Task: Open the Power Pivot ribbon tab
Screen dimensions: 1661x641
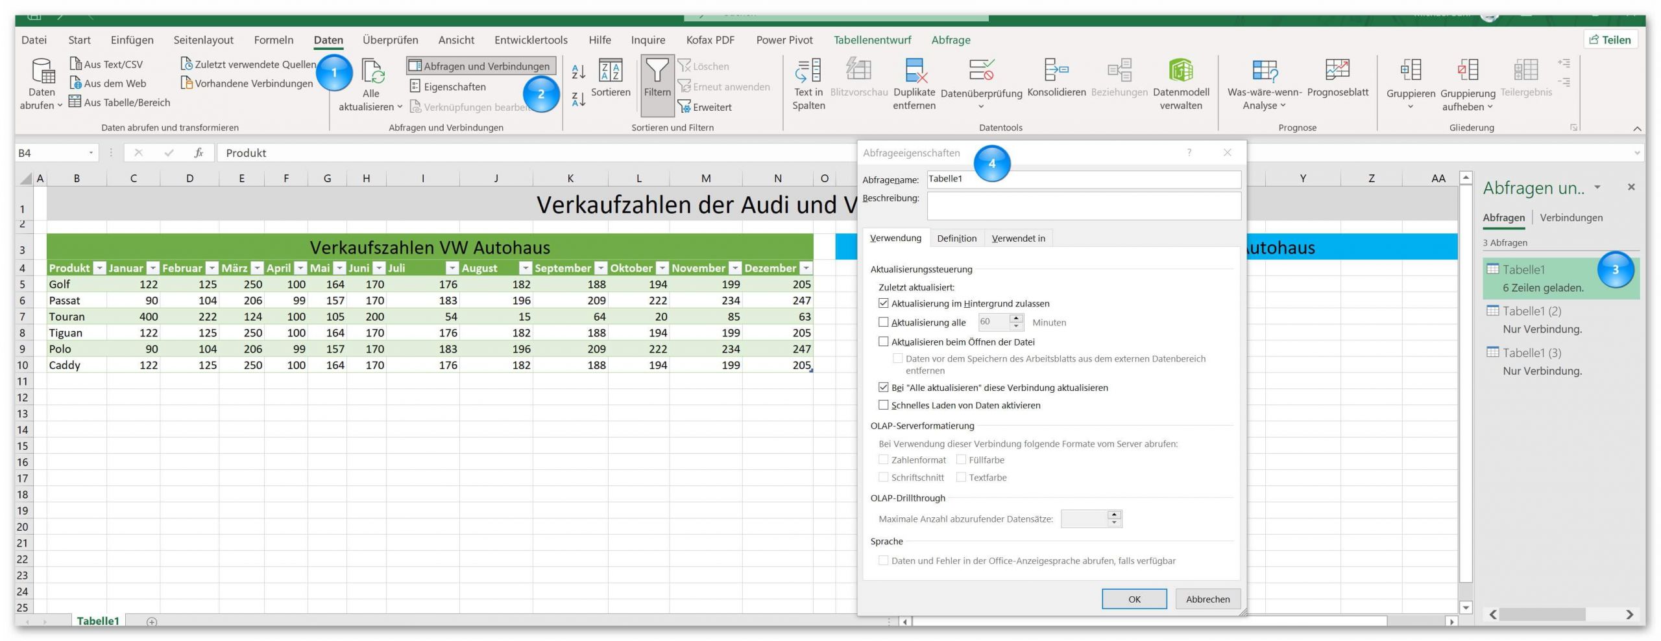Action: coord(784,40)
